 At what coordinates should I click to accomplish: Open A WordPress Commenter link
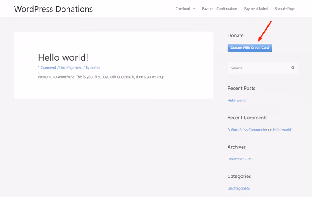point(248,130)
